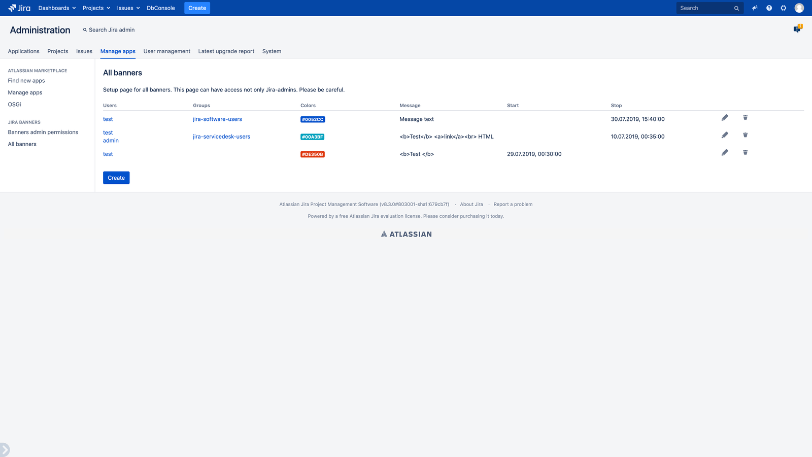Viewport: 812px width, 457px height.
Task: Click the Stop date 10.07.2019, 00:35:00
Action: pyautogui.click(x=638, y=137)
